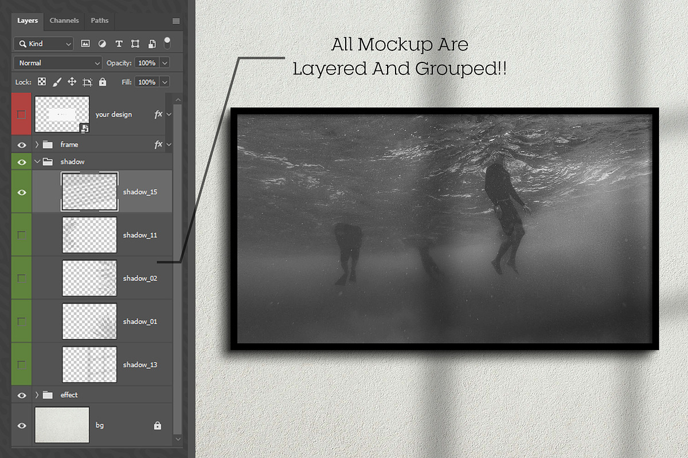Screen dimensions: 688x458
Task: Click the "shadow_15" layer name
Action: (x=140, y=192)
